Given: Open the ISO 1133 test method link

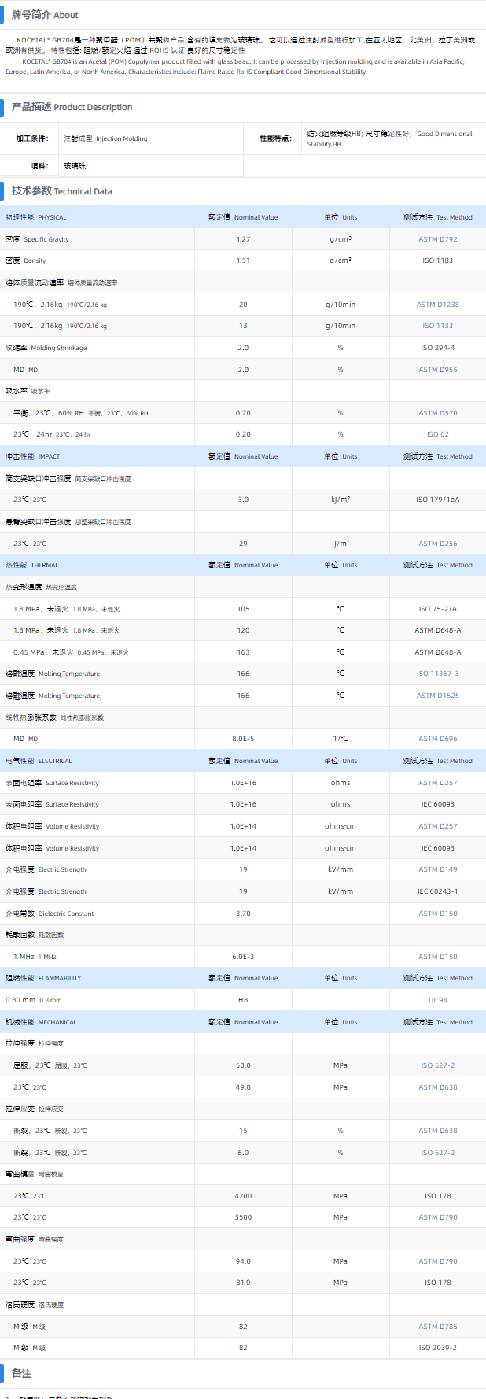Looking at the screenshot, I should [437, 326].
